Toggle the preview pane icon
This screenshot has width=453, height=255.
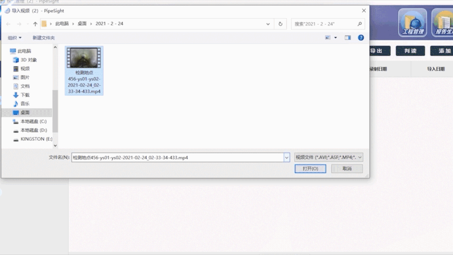[x=348, y=38]
